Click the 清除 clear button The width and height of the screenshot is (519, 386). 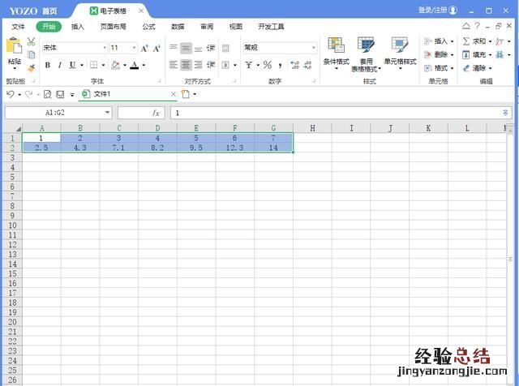tap(477, 68)
